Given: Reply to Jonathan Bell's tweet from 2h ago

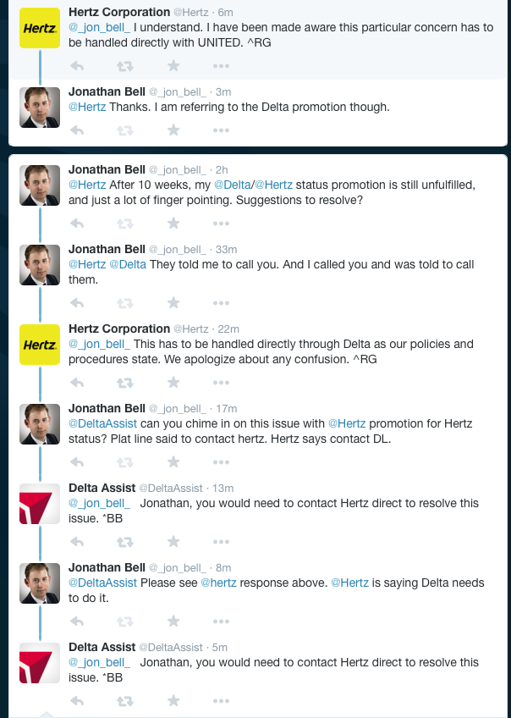Looking at the screenshot, I should (76, 224).
